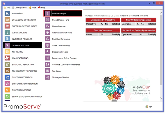Viewport: 165px width, 113px height.
Task: Click the Catalogue & Inventory book icon
Action: click(x=7, y=20)
